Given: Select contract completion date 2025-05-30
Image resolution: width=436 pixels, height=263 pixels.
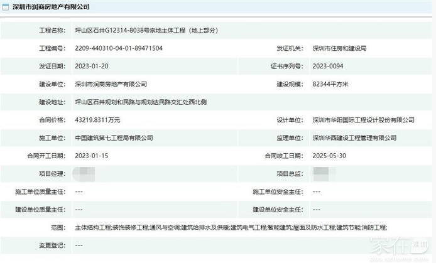Looking at the screenshot, I should [329, 156].
